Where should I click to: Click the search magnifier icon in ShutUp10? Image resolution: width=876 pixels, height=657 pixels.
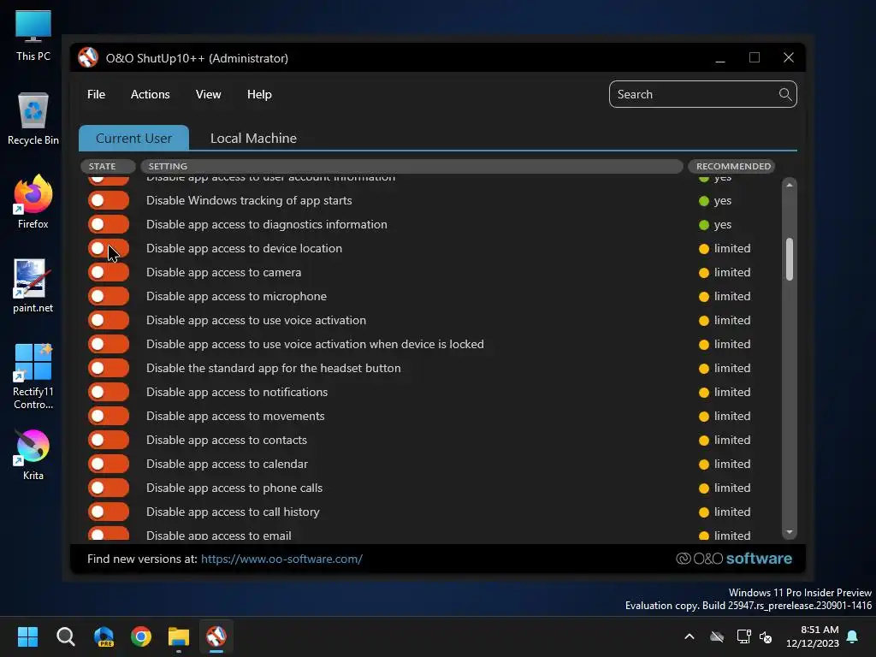[785, 94]
